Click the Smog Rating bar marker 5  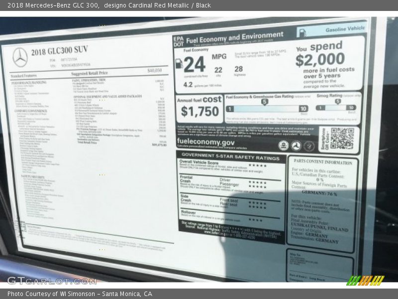337,102
